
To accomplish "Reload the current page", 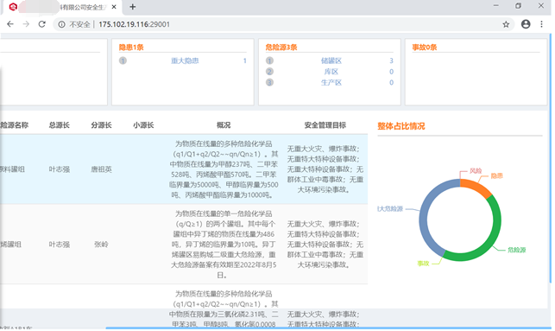I will click(41, 24).
